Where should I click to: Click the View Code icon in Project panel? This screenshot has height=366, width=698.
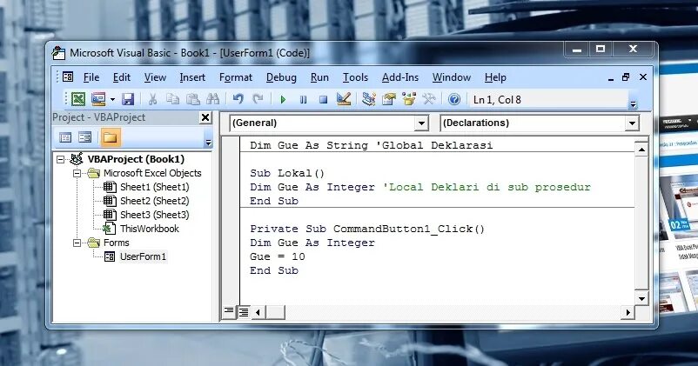coord(65,137)
